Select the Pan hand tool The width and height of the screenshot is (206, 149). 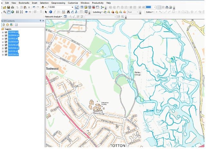(x=8, y=12)
